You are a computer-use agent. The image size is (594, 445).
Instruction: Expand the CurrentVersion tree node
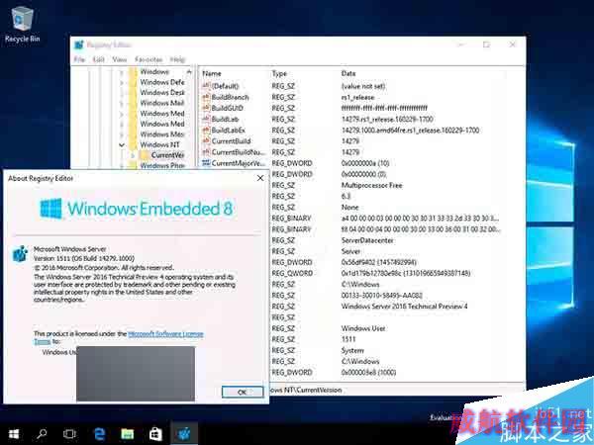point(133,155)
